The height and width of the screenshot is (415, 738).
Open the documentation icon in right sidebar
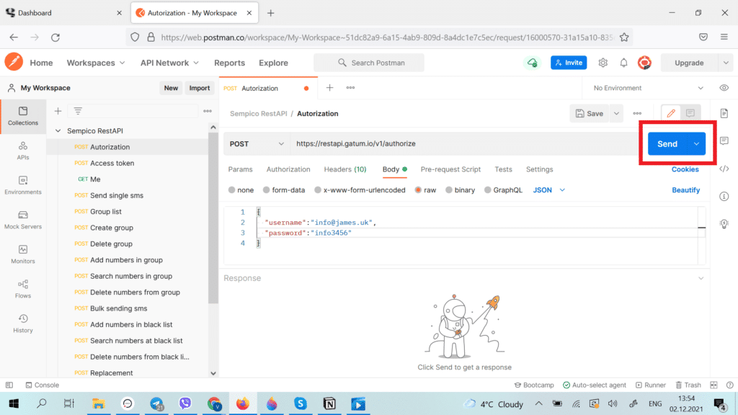pos(724,113)
